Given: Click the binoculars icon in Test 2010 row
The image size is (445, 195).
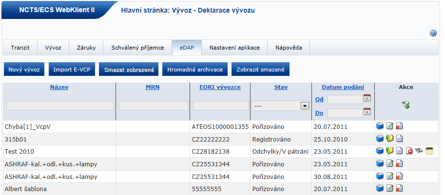Looking at the screenshot, I should point(419,151).
